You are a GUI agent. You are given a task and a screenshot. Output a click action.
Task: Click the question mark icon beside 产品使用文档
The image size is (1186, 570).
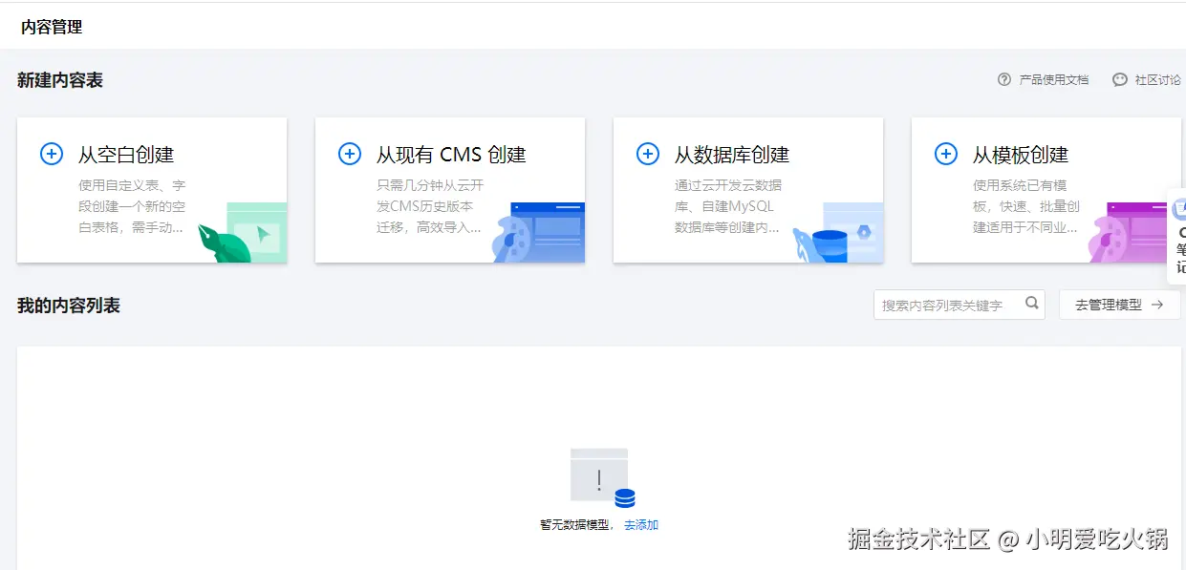coord(1003,80)
